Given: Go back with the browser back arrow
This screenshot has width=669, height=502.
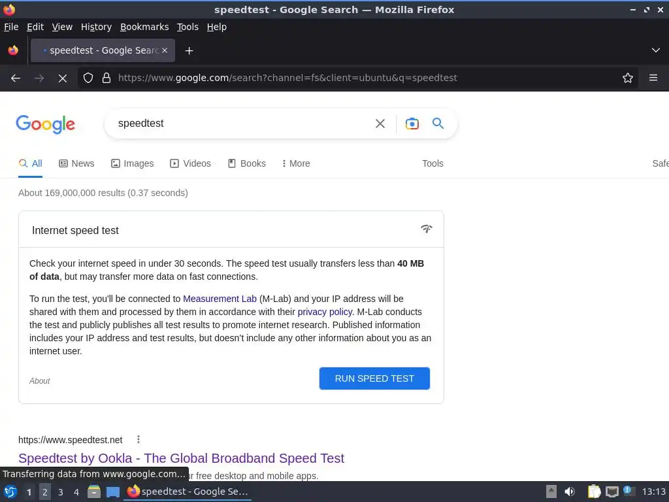Looking at the screenshot, I should (16, 78).
